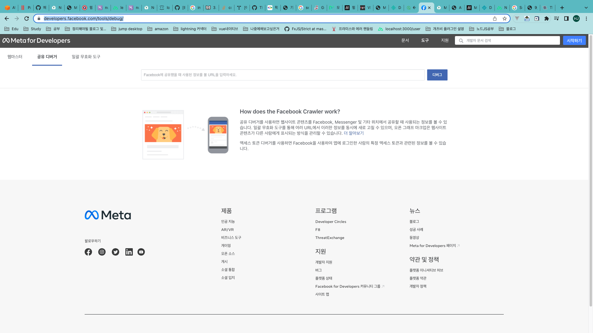
Task: Click the blue 디버그 button
Action: click(x=437, y=75)
